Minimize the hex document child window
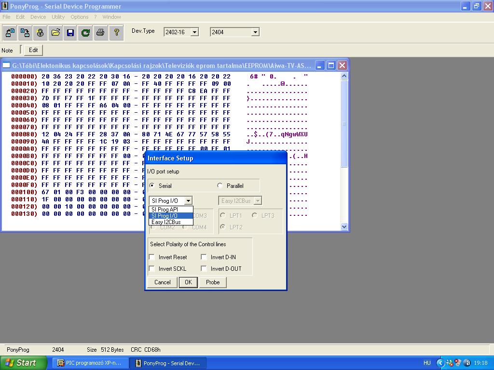Viewport: 494px width, 370px height. (320, 66)
